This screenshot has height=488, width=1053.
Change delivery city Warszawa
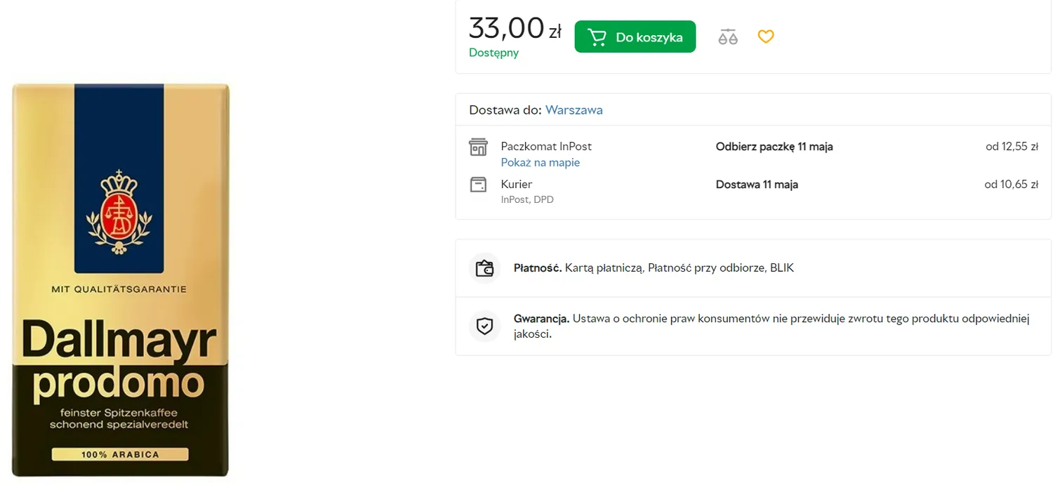[x=574, y=110]
